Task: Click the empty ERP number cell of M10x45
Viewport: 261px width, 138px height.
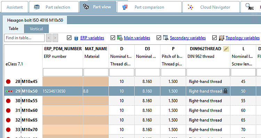Action: [x=63, y=82]
